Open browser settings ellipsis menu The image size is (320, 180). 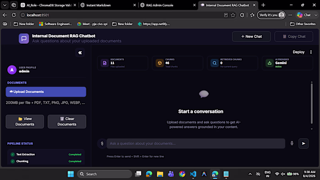click(x=290, y=15)
